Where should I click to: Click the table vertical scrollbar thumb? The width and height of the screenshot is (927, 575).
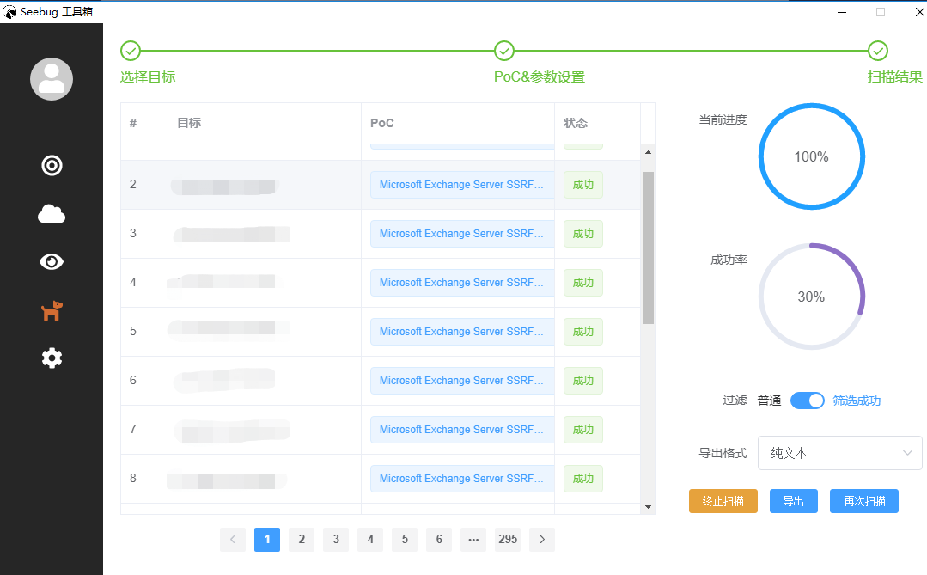click(x=648, y=248)
